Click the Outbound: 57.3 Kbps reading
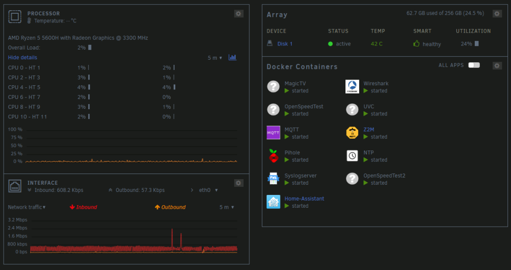Image resolution: width=511 pixels, height=270 pixels. tap(140, 190)
